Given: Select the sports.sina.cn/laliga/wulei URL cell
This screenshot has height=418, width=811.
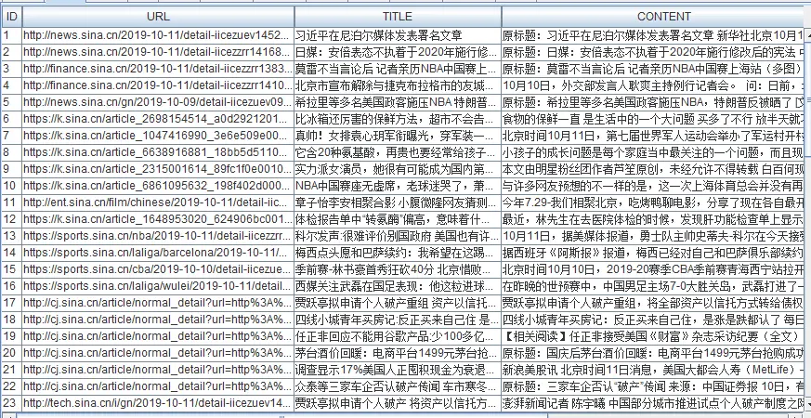Looking at the screenshot, I should coord(158,286).
